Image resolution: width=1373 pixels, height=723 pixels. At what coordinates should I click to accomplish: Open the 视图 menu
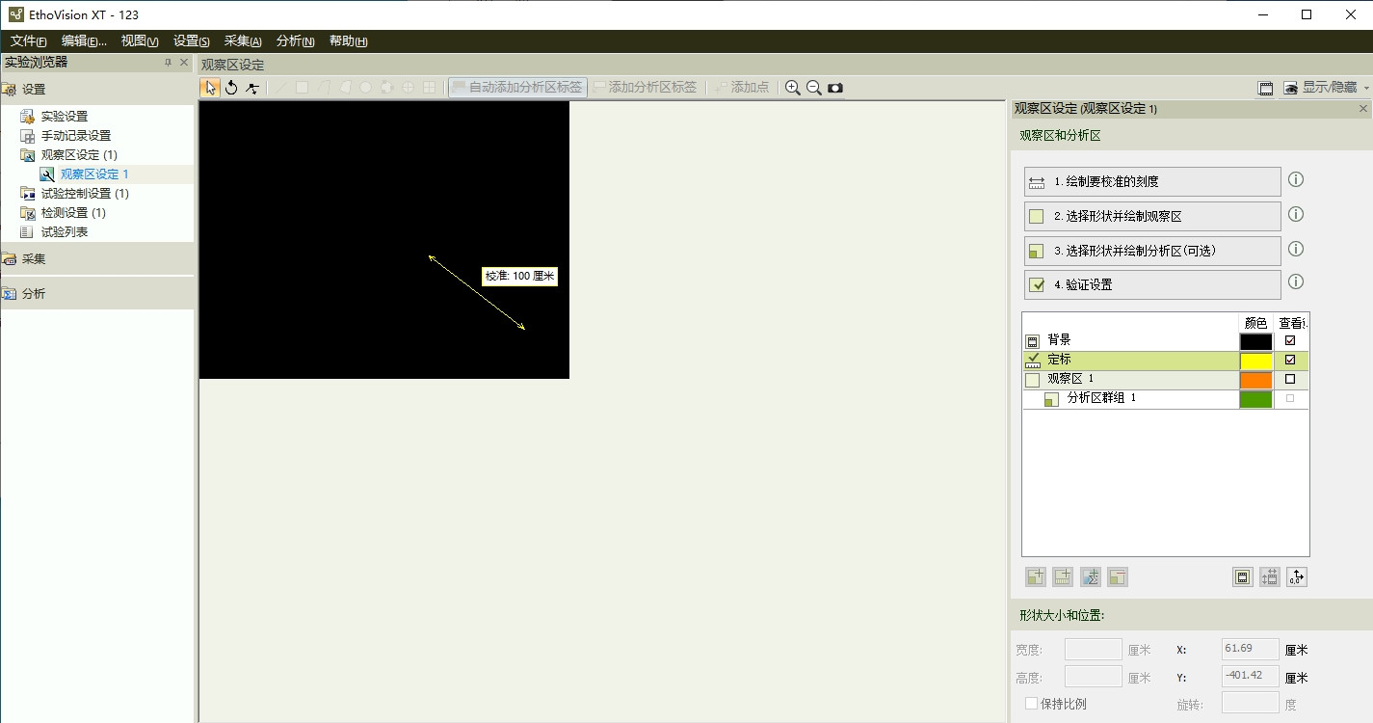click(x=140, y=41)
